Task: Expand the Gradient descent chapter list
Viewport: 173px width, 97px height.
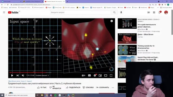Action: (x=42, y=75)
